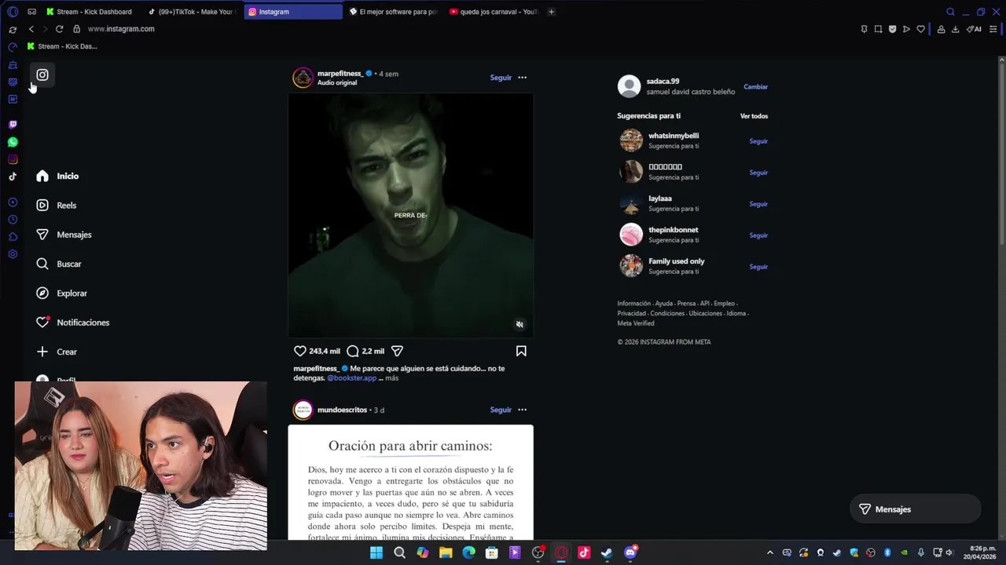Share the marpefitness_ post via the send icon
1006x565 pixels.
tap(397, 352)
